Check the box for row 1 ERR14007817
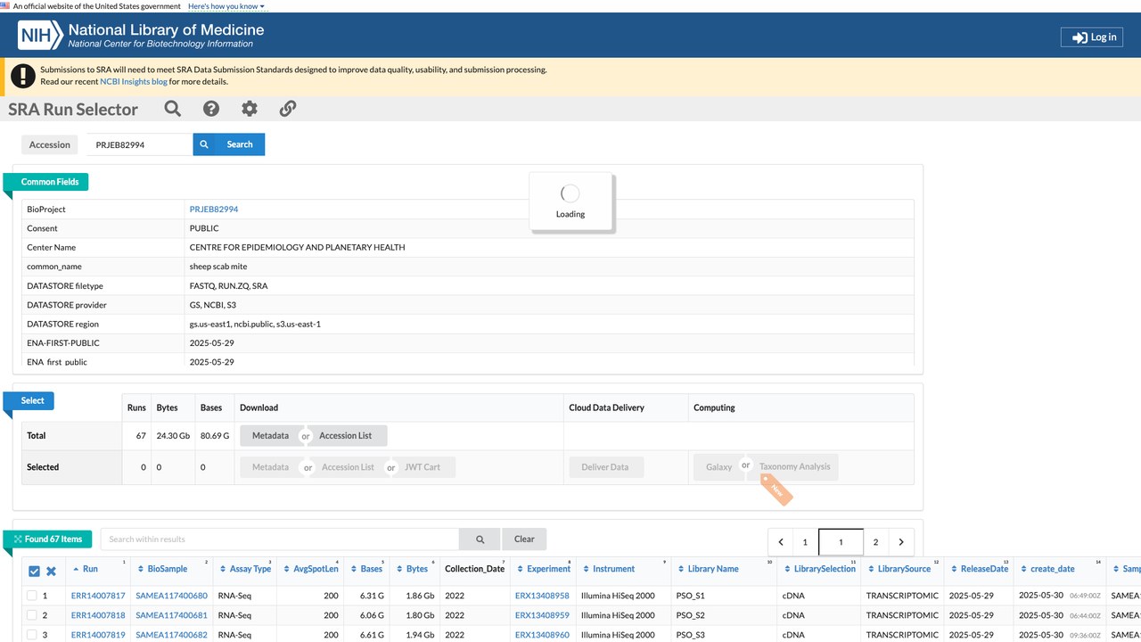The image size is (1141, 642). 32,596
